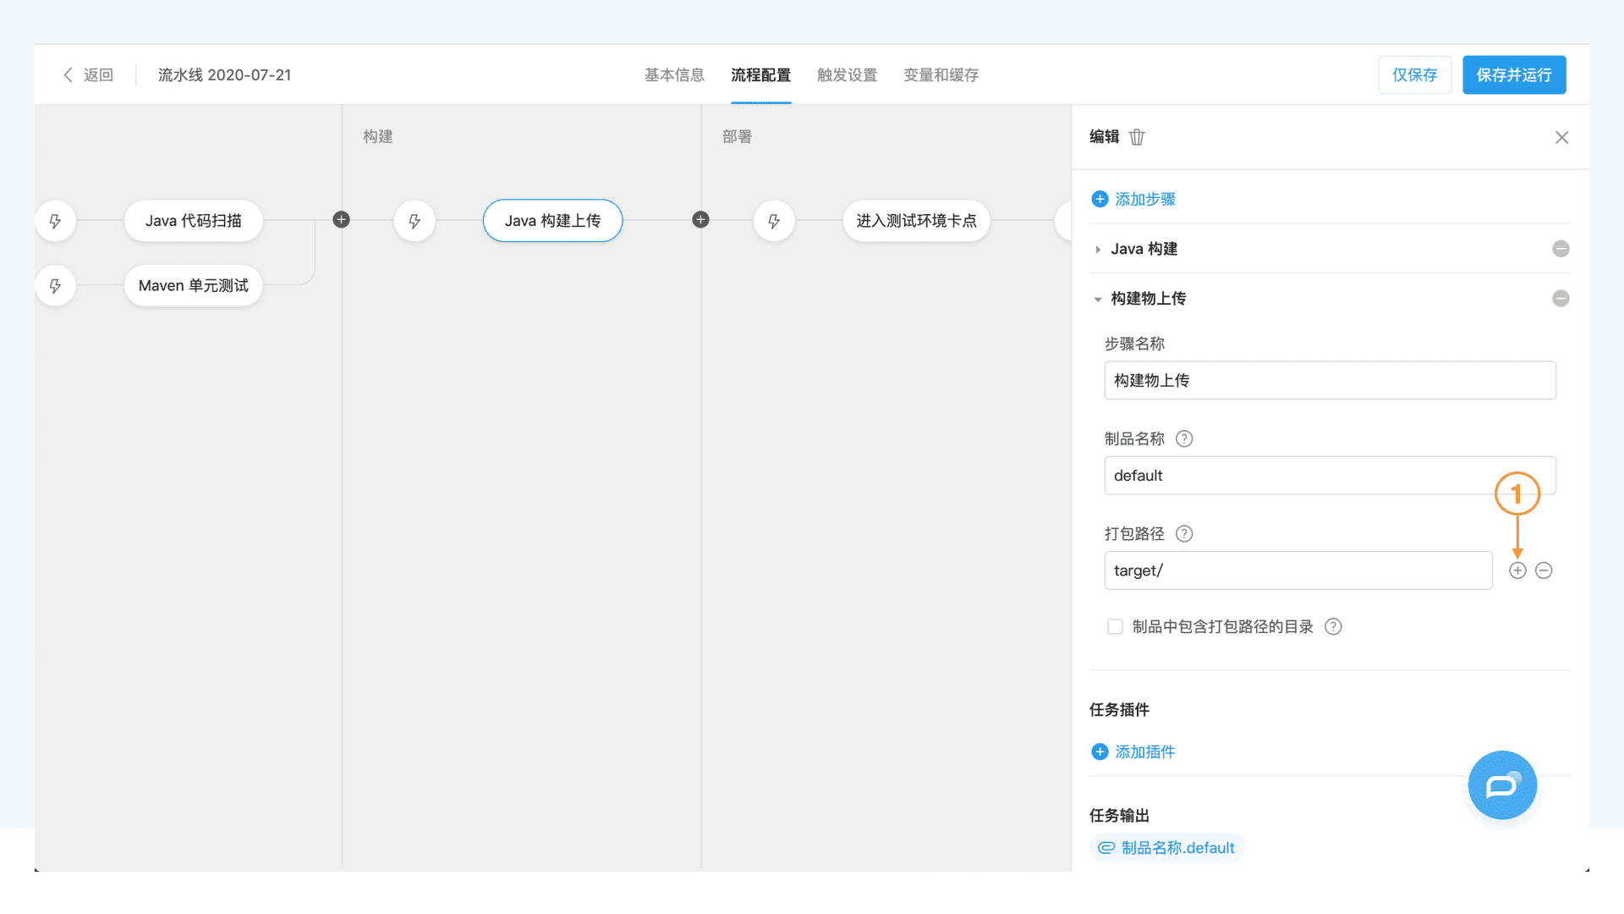Click lightning trigger icon before Java 代码扫描
The height and width of the screenshot is (914, 1624).
click(56, 221)
